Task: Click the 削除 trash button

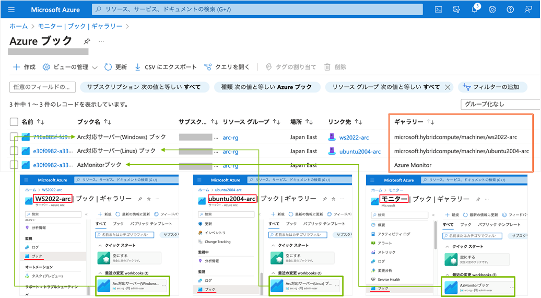Action: (x=335, y=67)
